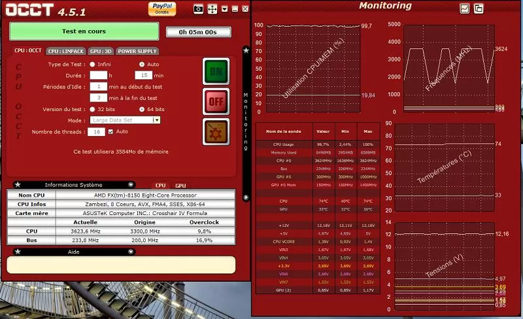Select the Auto test type radio button
The height and width of the screenshot is (319, 523).
click(x=142, y=64)
